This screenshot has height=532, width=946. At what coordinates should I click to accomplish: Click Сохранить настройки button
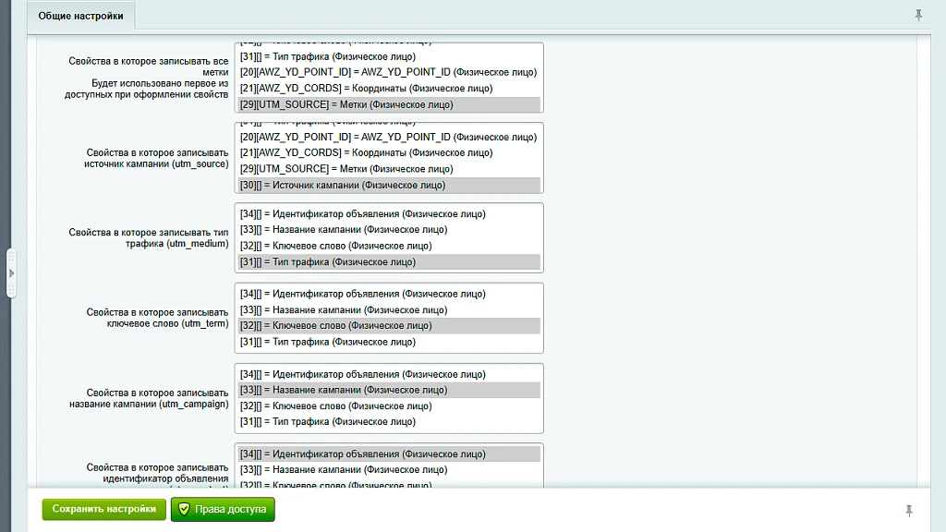103,509
